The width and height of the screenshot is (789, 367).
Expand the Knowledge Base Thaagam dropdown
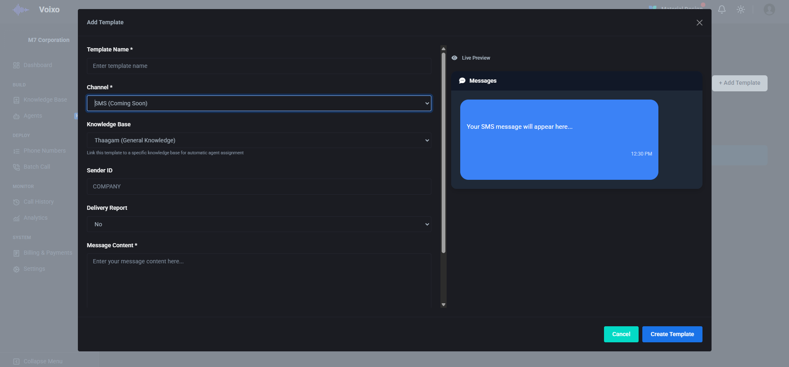259,140
